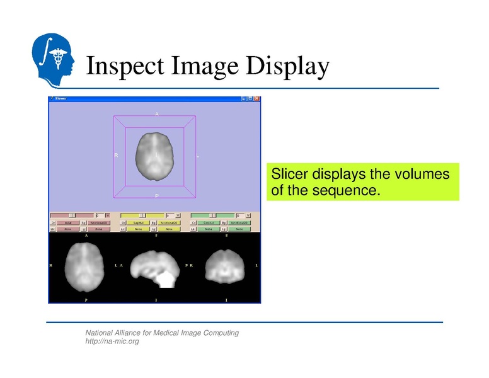Click the Or button in red panel
489x378 pixels.
(53, 222)
